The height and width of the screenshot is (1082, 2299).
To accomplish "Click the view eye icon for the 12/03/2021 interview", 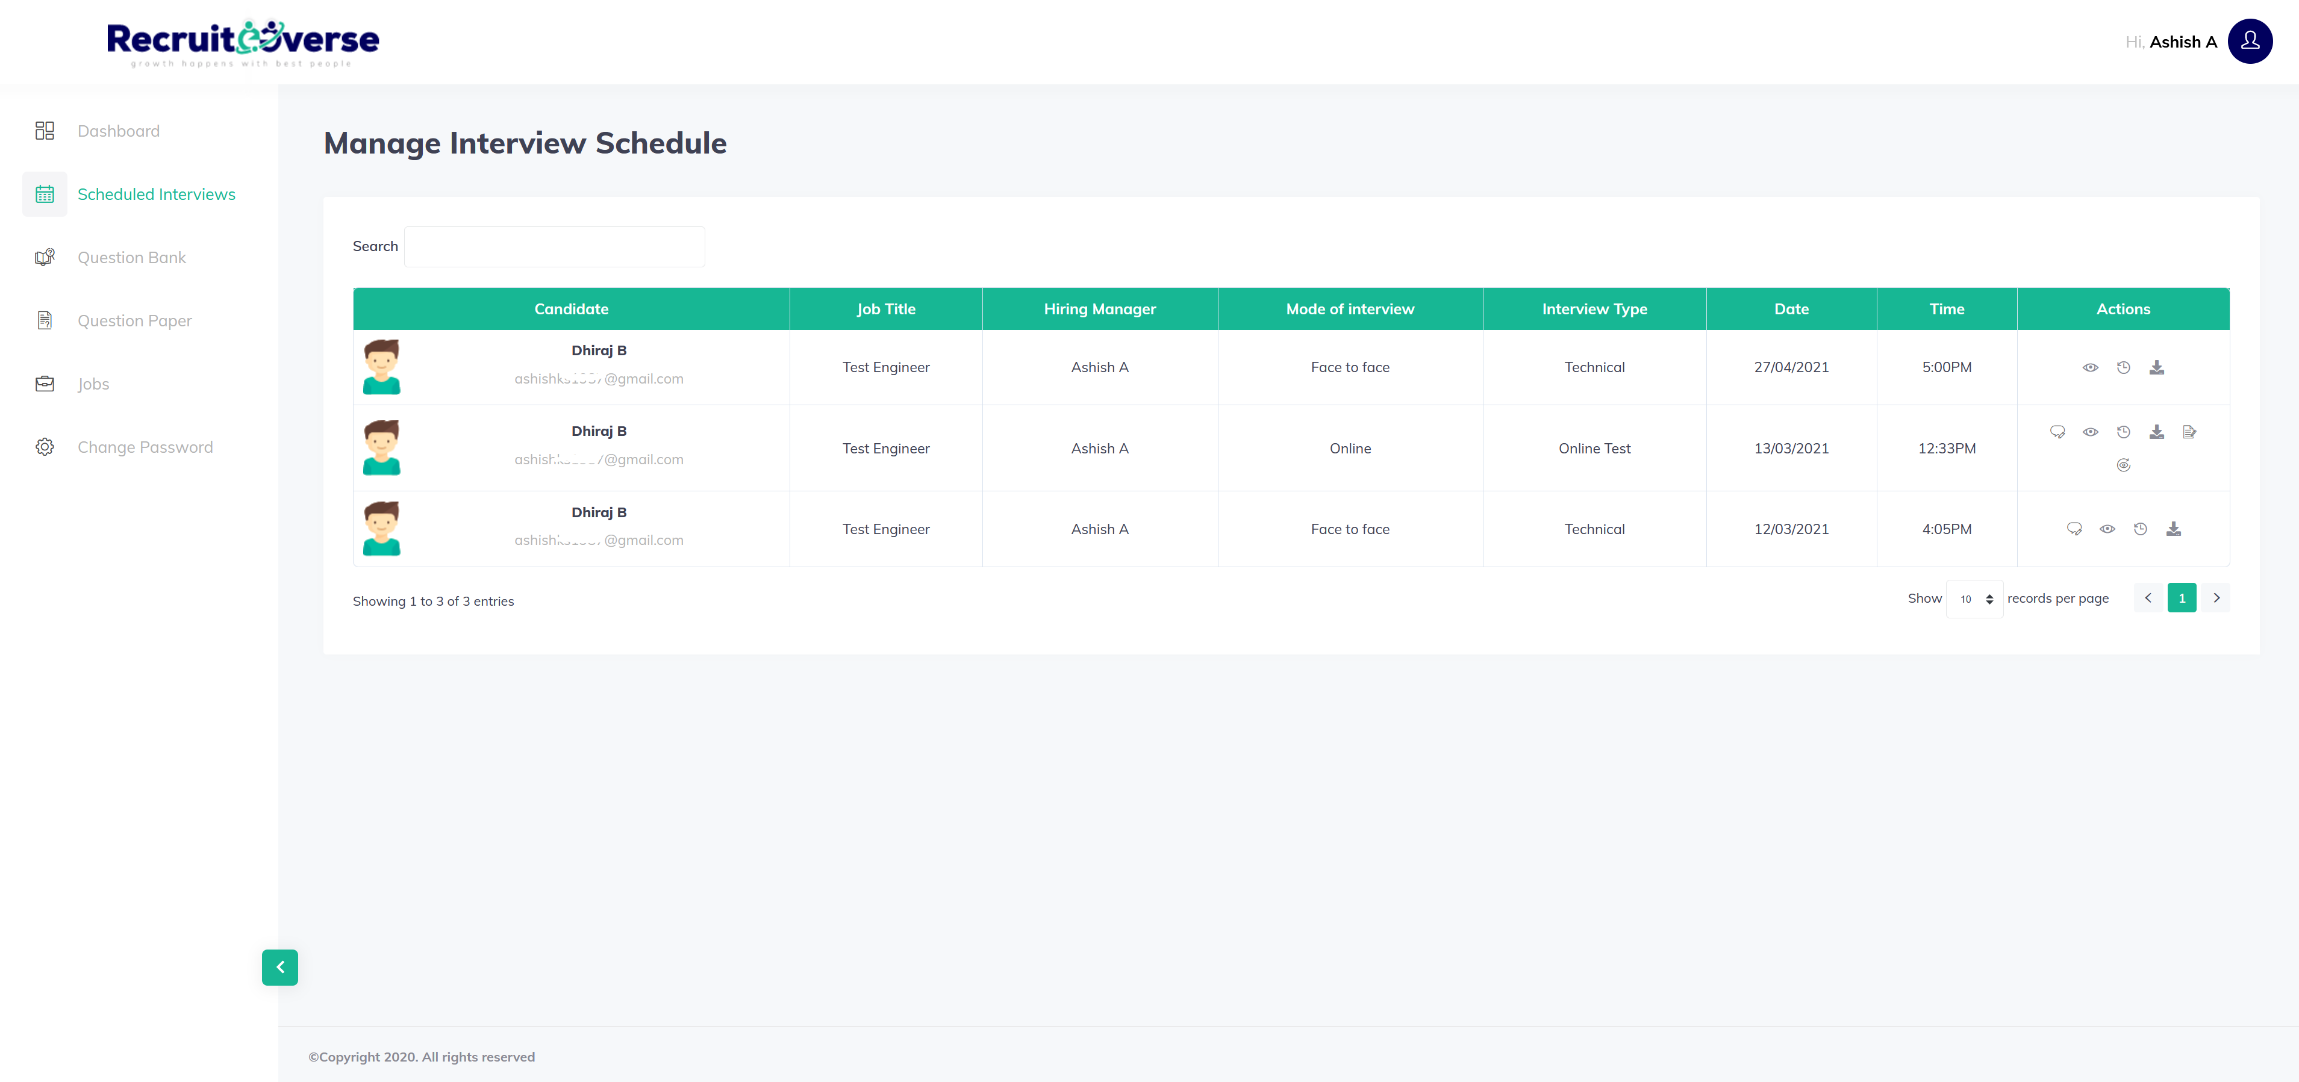I will [2107, 529].
